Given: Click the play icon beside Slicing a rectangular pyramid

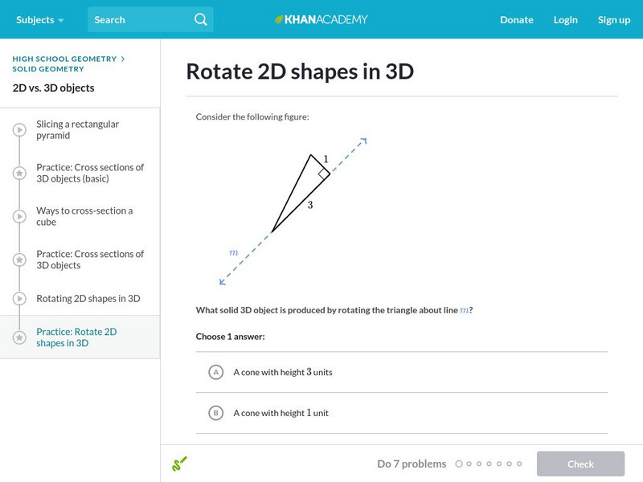Looking at the screenshot, I should click(18, 129).
